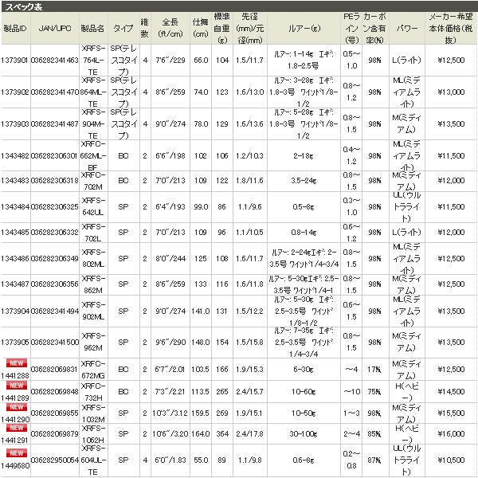Click the carbon content 75%
The image size is (478, 478).
coord(374,392)
